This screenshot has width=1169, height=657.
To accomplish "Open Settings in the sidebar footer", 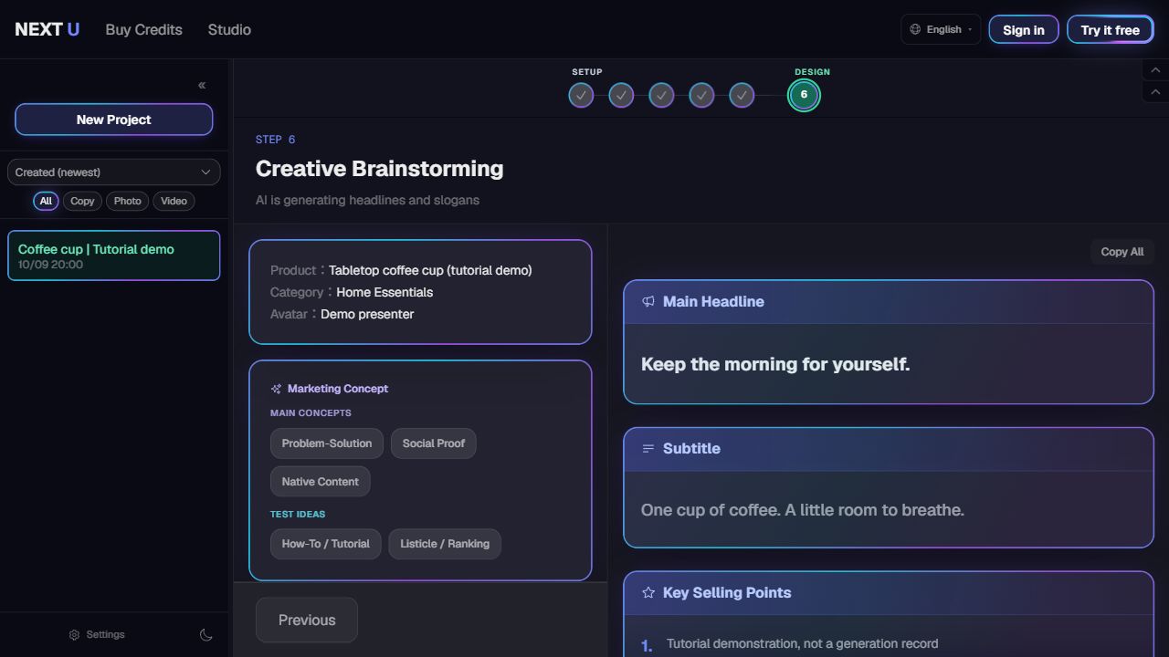I will (97, 635).
